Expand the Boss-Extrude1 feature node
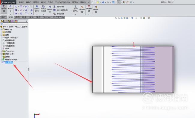The width and height of the screenshot is (195, 118). [x=1, y=51]
